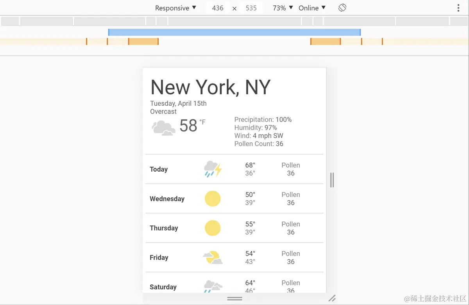Click the viewport width field showing 436

(x=217, y=8)
